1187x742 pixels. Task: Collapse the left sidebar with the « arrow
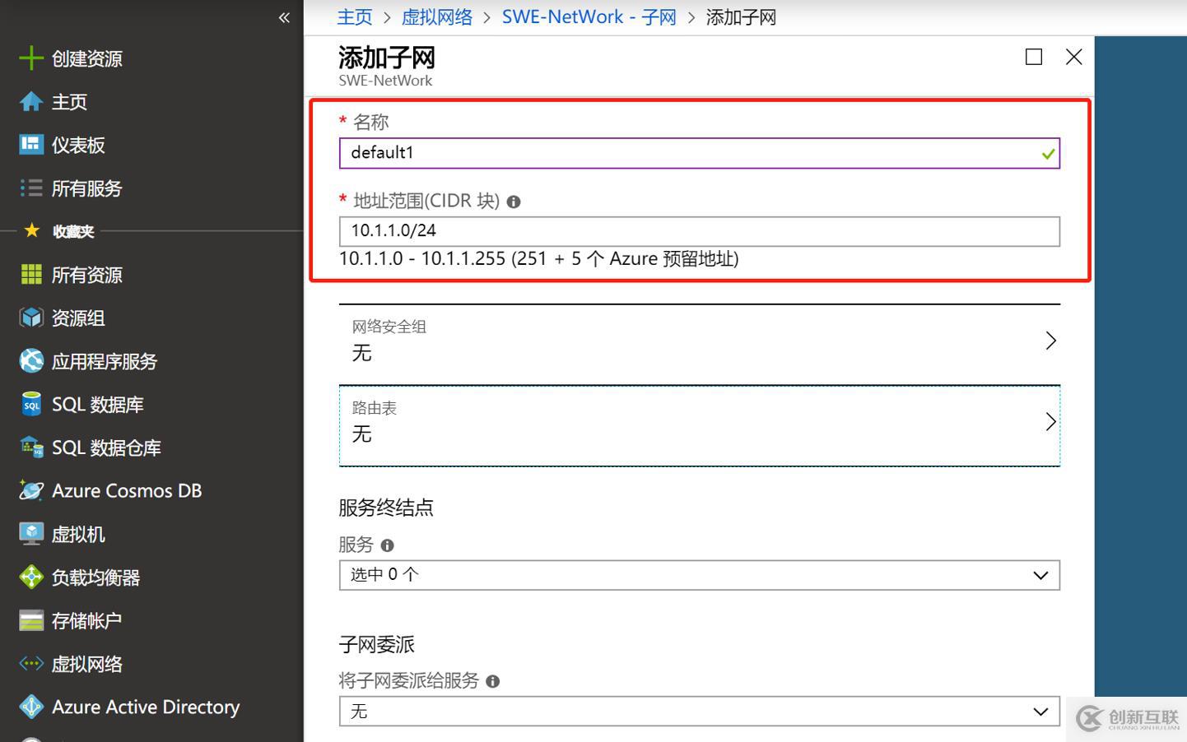(x=283, y=16)
